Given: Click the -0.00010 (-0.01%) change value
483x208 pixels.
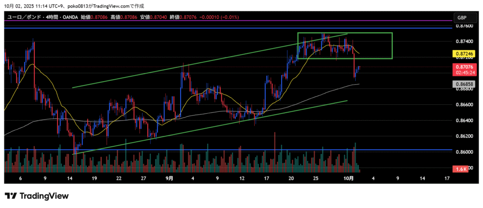Looking at the screenshot, I should (219, 17).
